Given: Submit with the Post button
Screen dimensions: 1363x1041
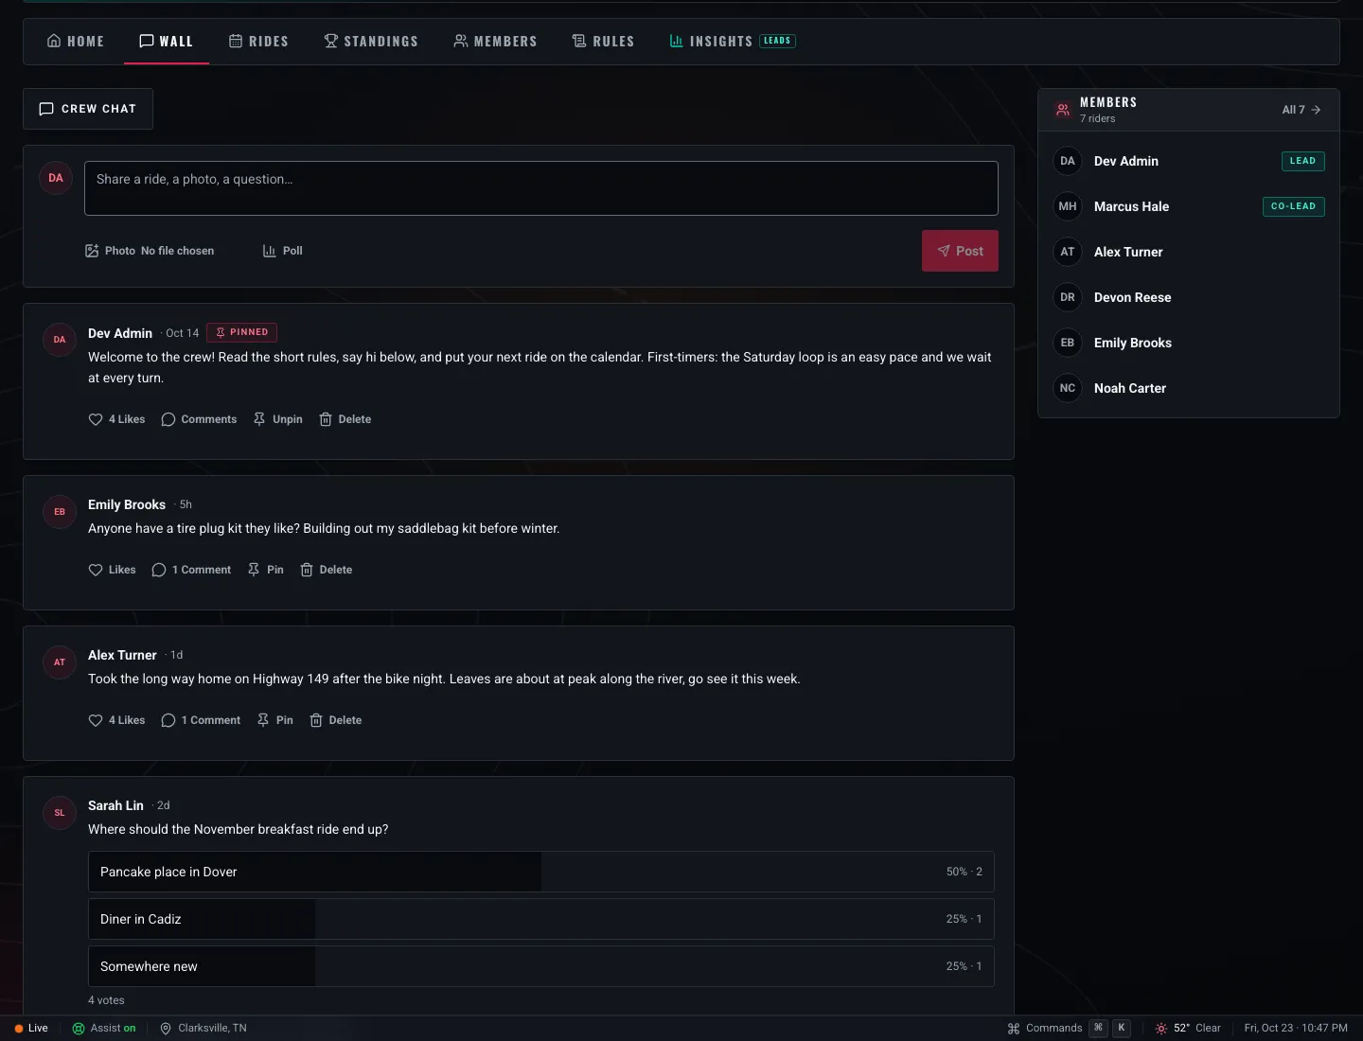Looking at the screenshot, I should click(x=960, y=251).
